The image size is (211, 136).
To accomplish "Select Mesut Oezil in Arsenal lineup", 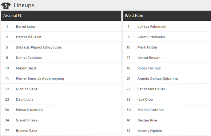I will pyautogui.click(x=26, y=68).
